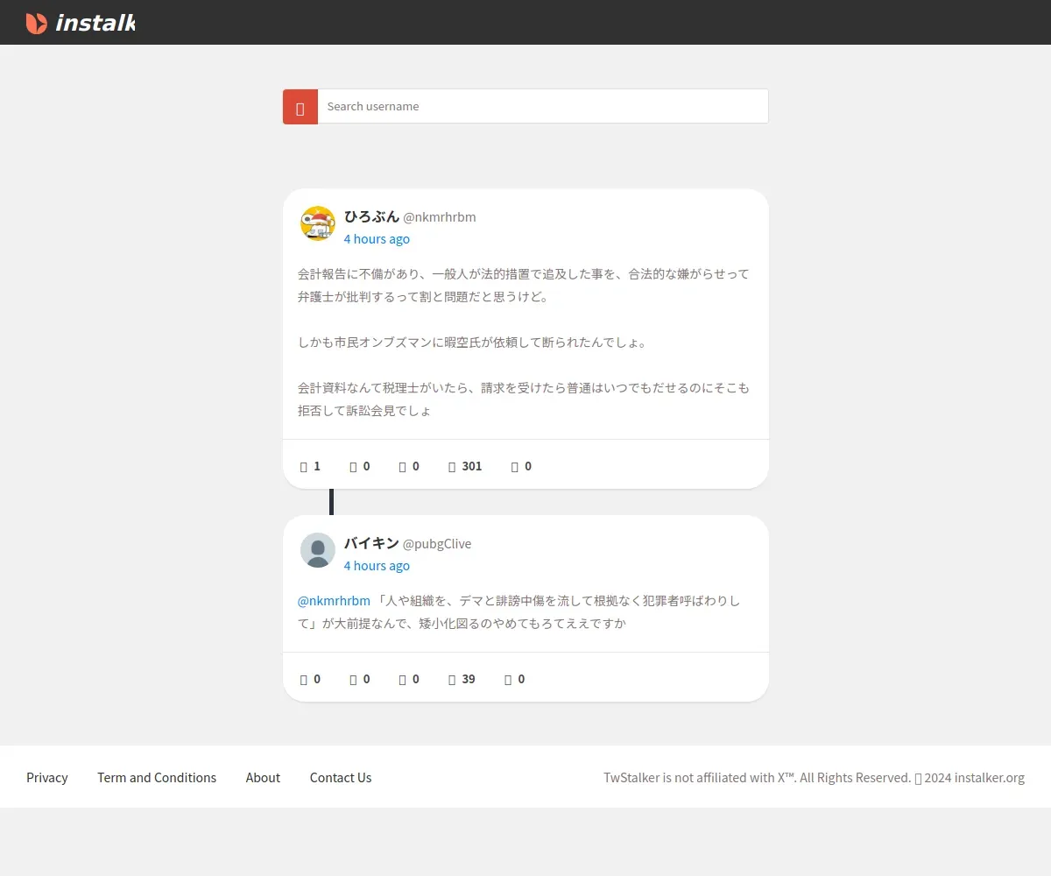This screenshot has height=876, width=1051.
Task: Click last stat icon in ひろぶん post
Action: tap(515, 467)
